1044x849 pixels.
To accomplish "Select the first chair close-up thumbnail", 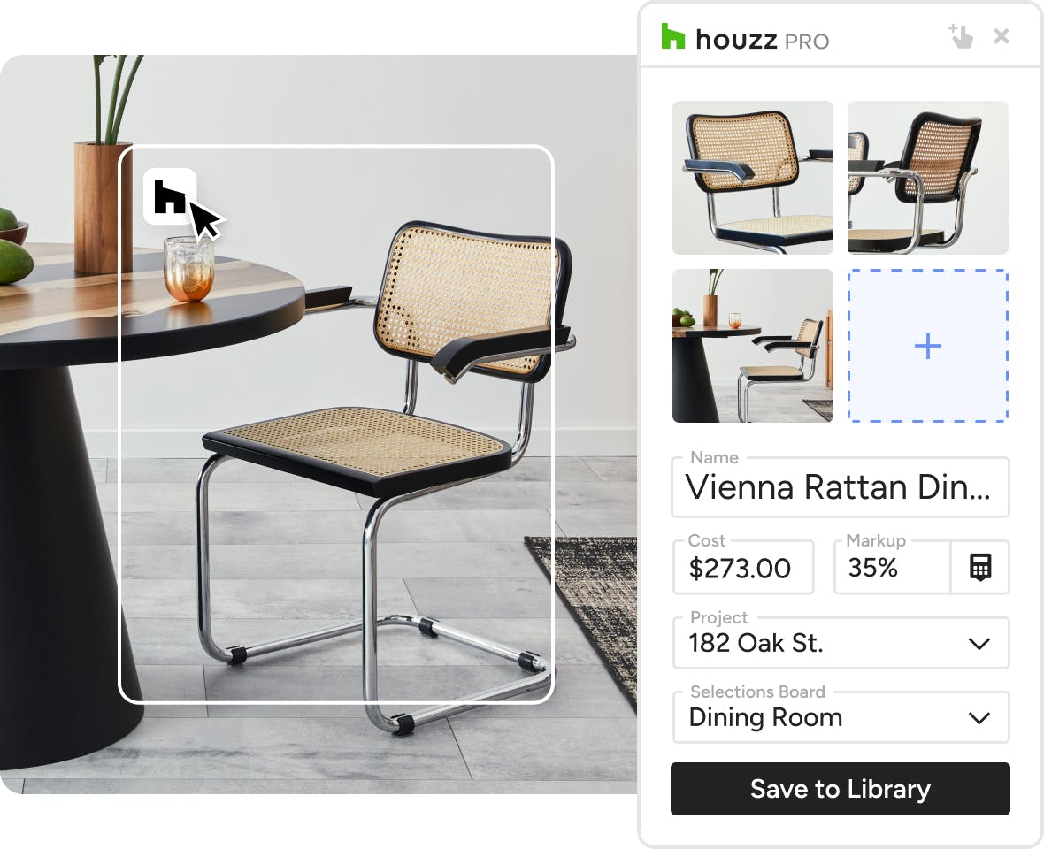I will click(x=752, y=178).
